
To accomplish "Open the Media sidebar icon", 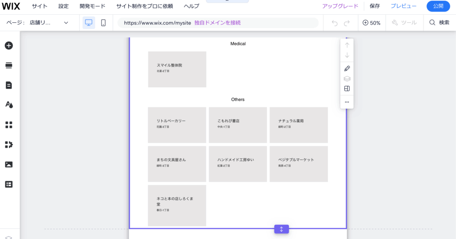I will [9, 165].
